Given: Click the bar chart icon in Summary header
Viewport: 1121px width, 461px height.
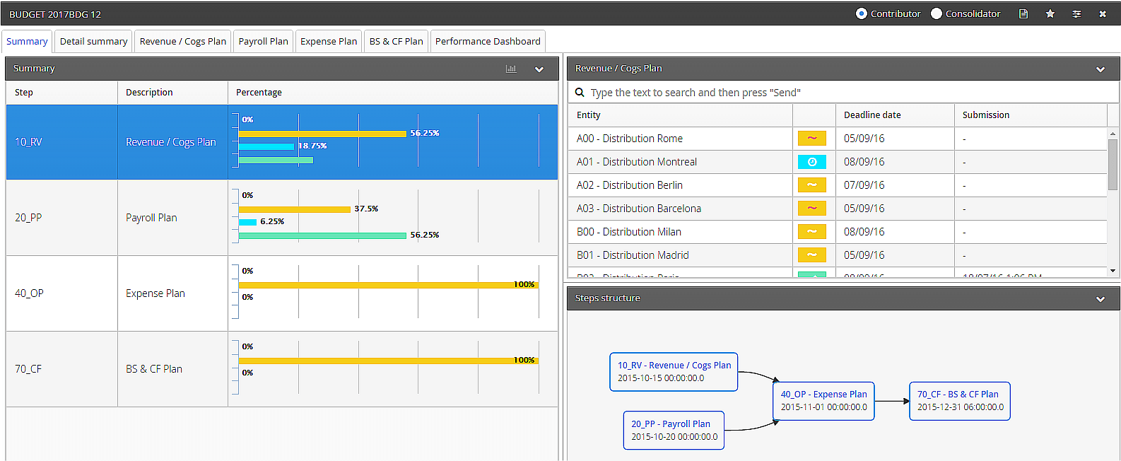Looking at the screenshot, I should (x=511, y=69).
